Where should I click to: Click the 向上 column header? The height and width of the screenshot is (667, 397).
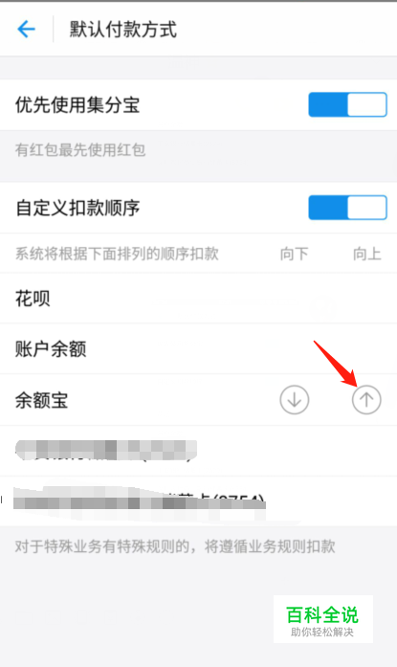click(x=366, y=254)
